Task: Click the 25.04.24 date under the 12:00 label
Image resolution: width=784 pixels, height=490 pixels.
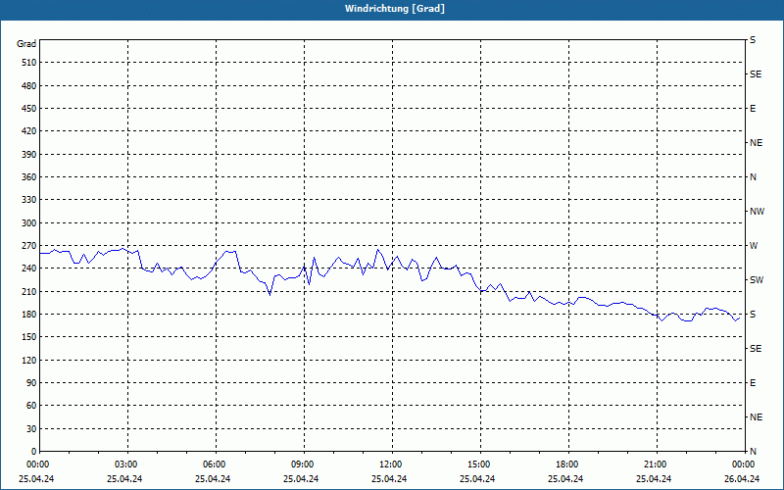Action: pyautogui.click(x=389, y=479)
